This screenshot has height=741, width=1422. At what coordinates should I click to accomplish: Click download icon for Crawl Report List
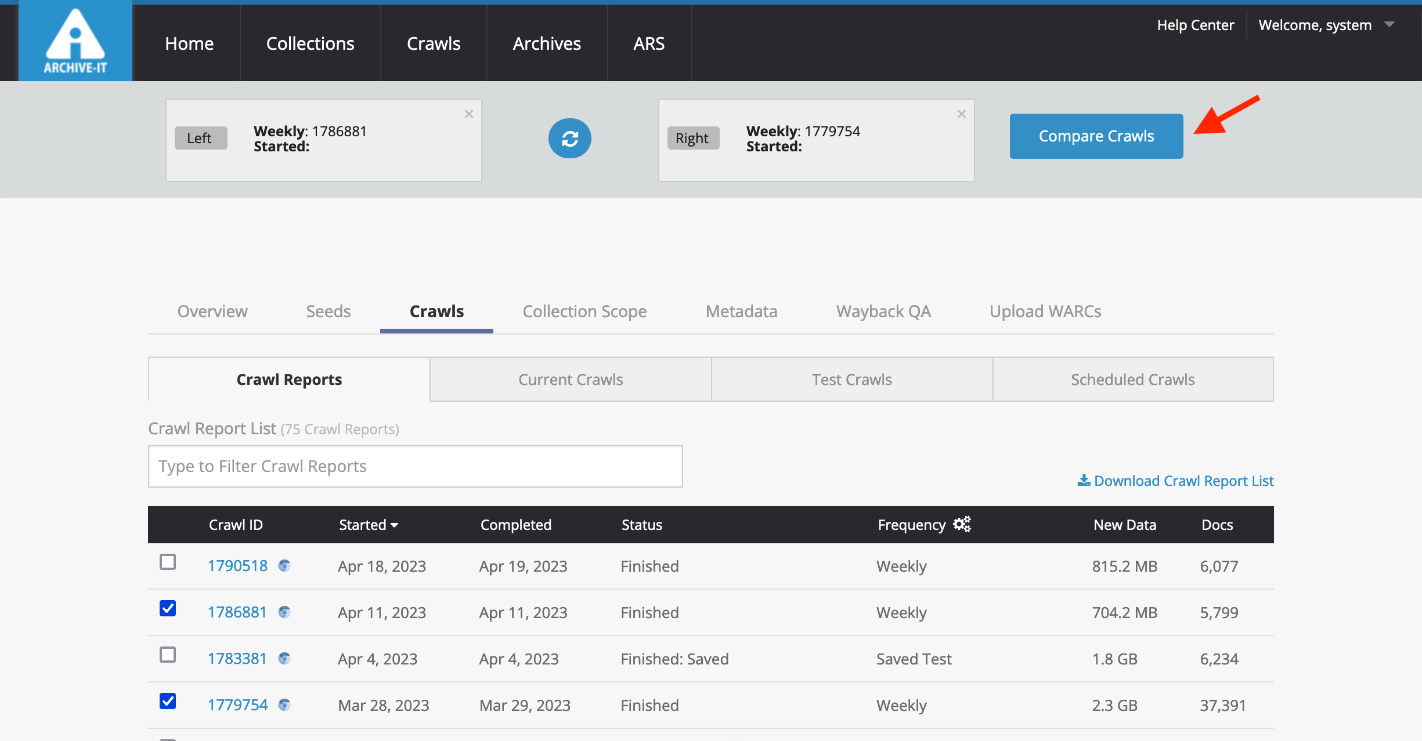[x=1083, y=481]
